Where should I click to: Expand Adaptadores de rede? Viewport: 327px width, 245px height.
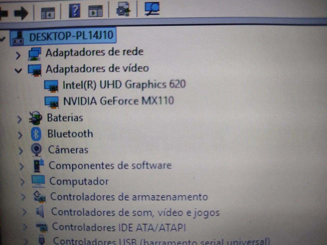(x=18, y=55)
